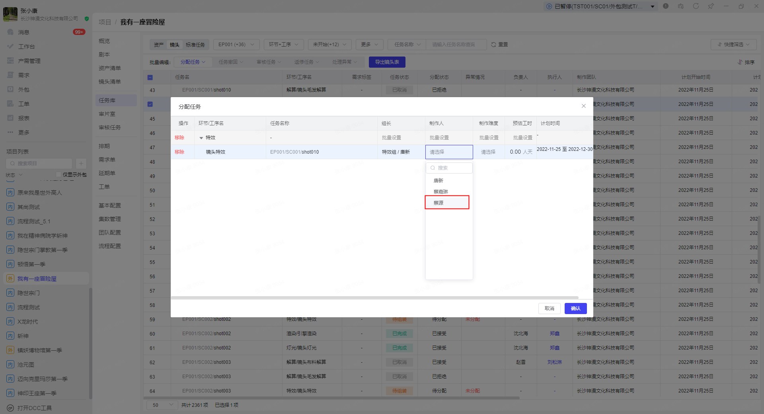Click the exclamation alert icon at top
The image size is (764, 414).
click(666, 6)
